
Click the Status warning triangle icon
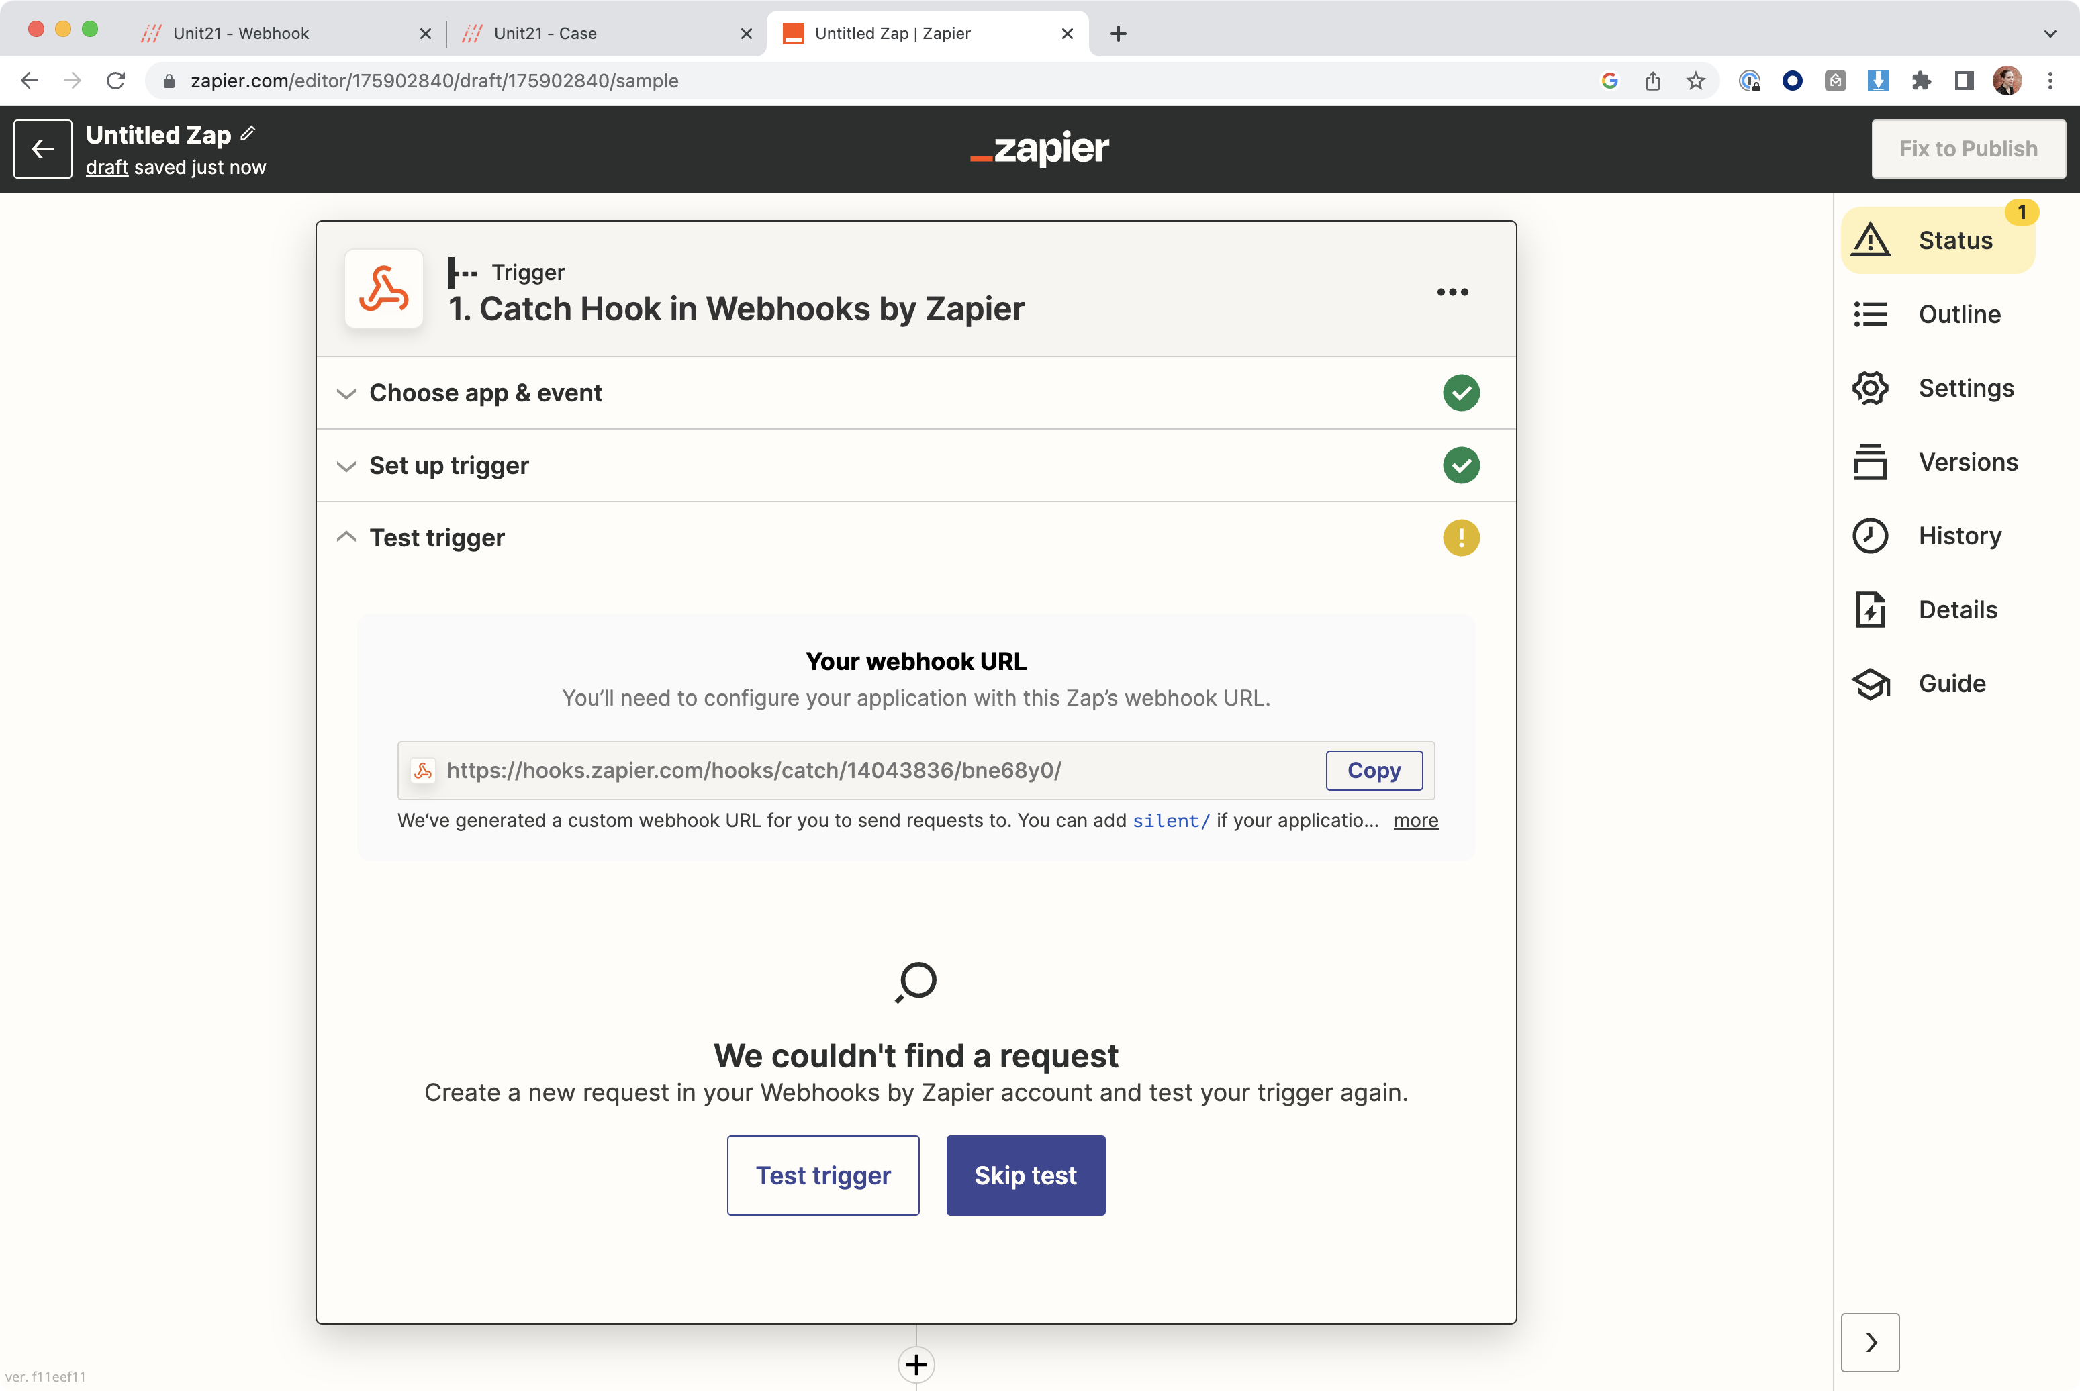[x=1871, y=240]
